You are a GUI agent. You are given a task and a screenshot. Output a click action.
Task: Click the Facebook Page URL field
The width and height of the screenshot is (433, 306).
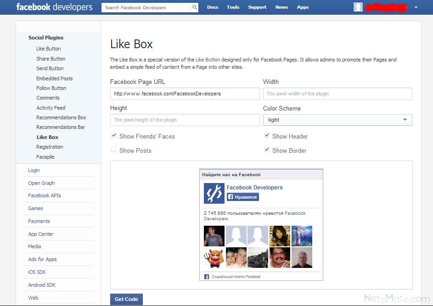pyautogui.click(x=185, y=94)
